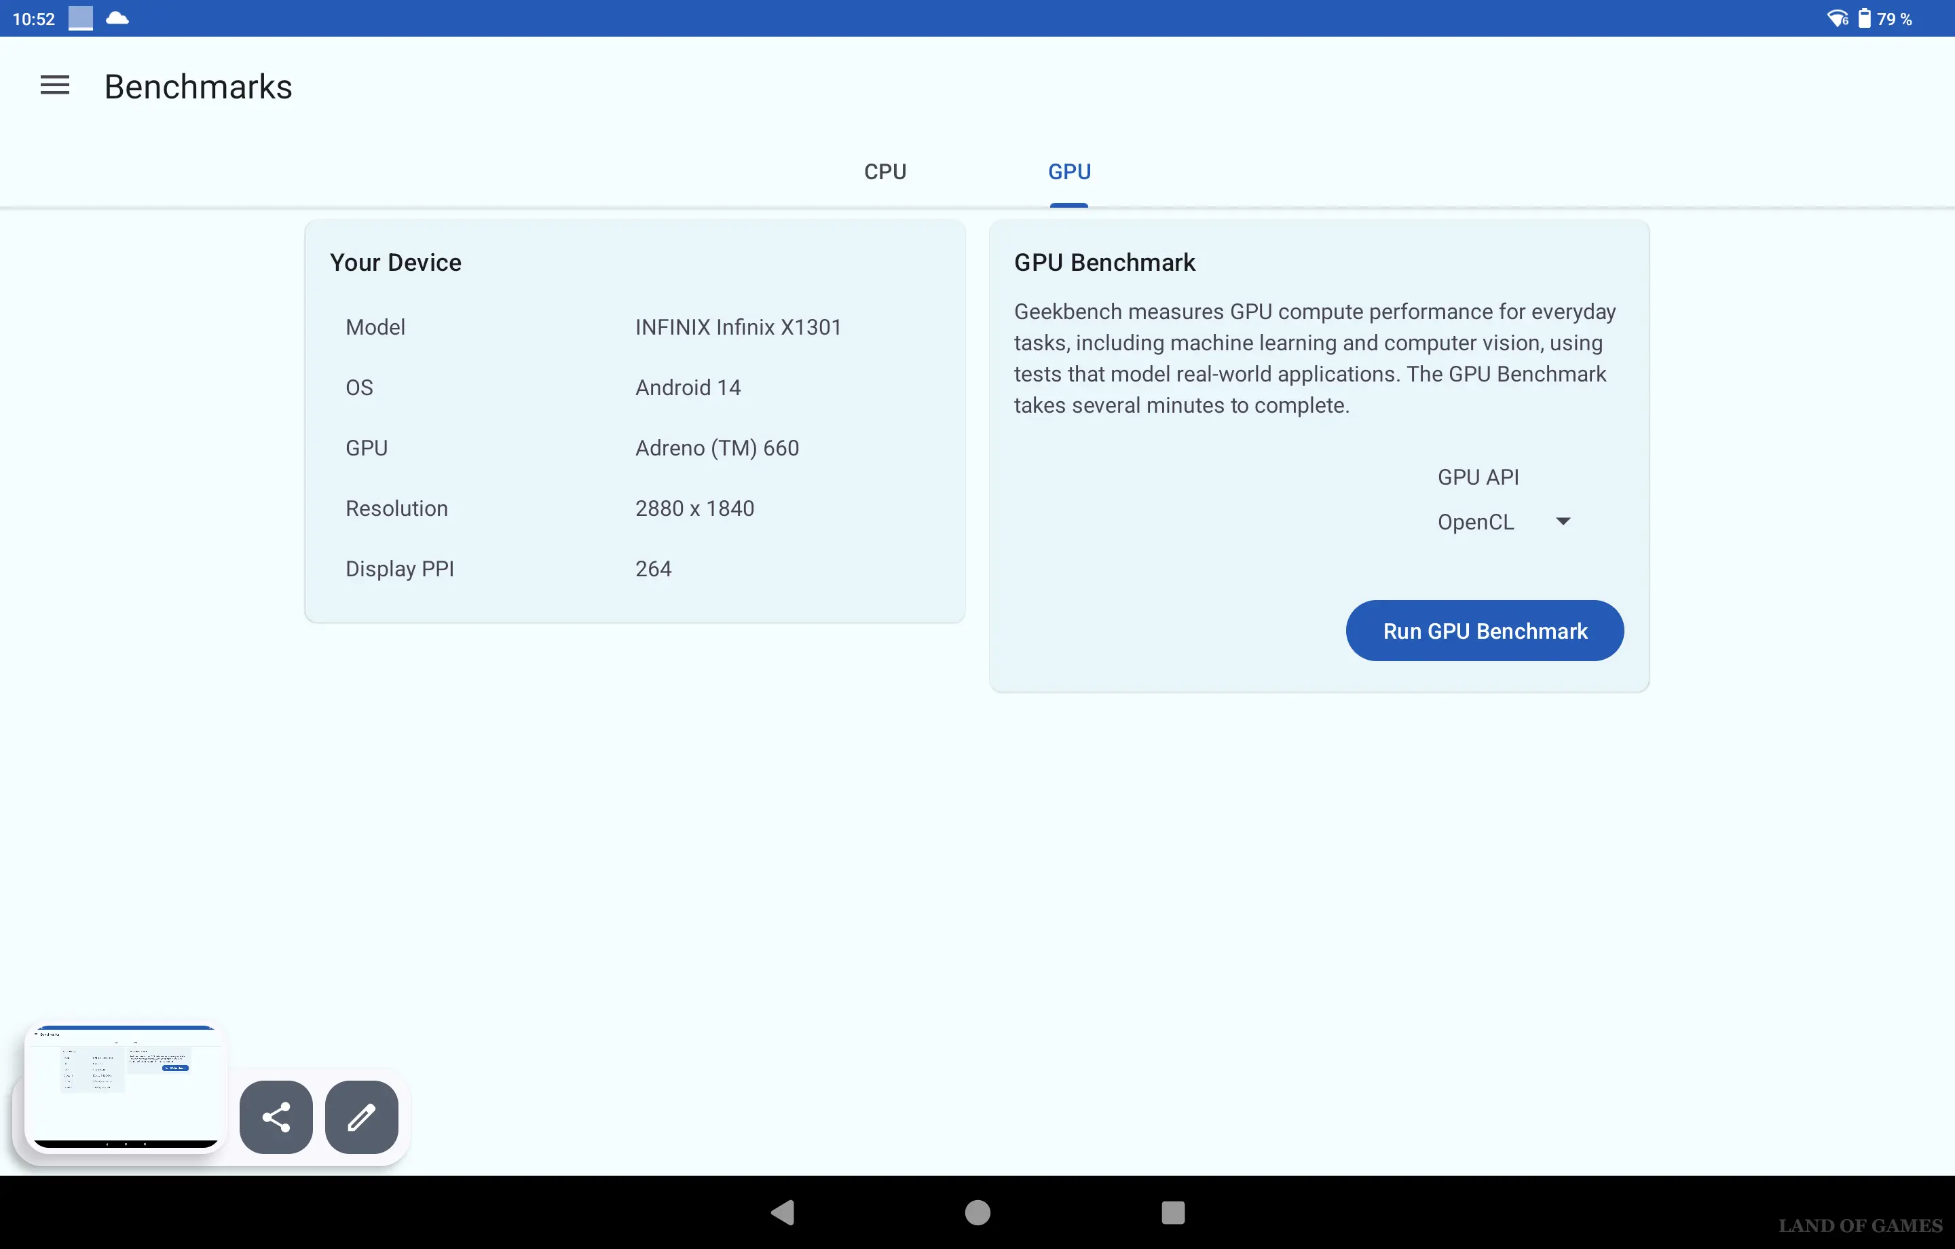Tap the clock time in status bar
1955x1249 pixels.
tap(33, 19)
